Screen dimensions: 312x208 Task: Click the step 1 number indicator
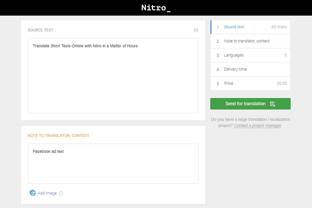[x=217, y=27]
